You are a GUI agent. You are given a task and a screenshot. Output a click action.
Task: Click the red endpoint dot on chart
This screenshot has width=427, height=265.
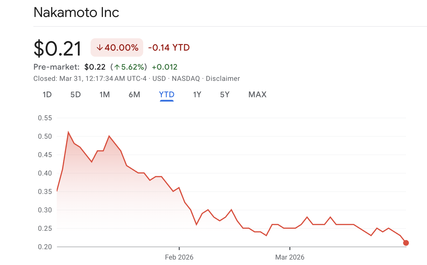point(406,243)
